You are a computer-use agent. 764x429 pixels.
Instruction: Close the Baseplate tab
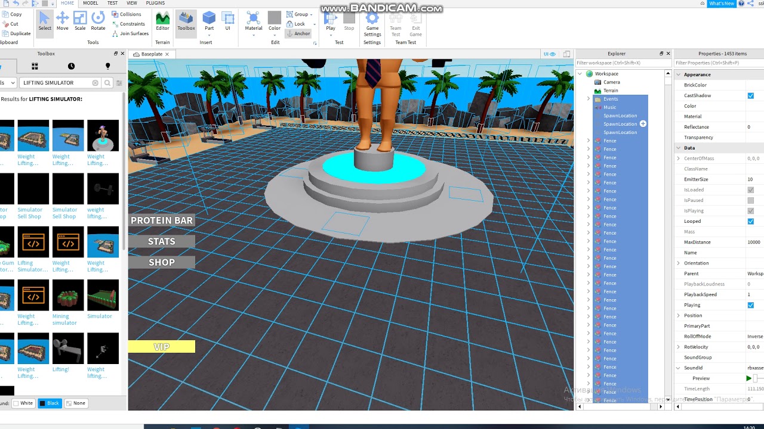pyautogui.click(x=167, y=54)
